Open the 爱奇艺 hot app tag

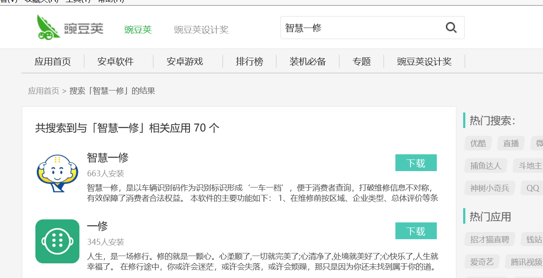click(x=482, y=262)
